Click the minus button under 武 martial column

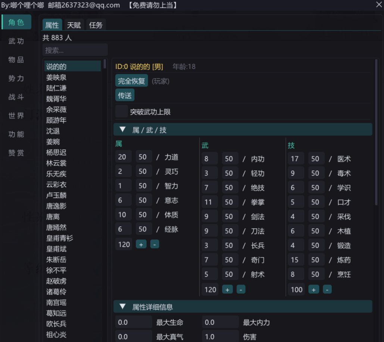[x=241, y=289]
